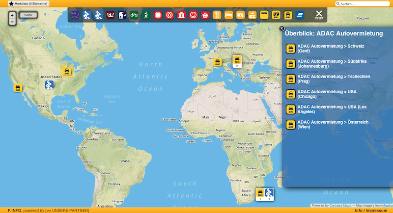The image size is (393, 213).
Task: Toggle the plain yellow ADAC icon
Action: 264,15
